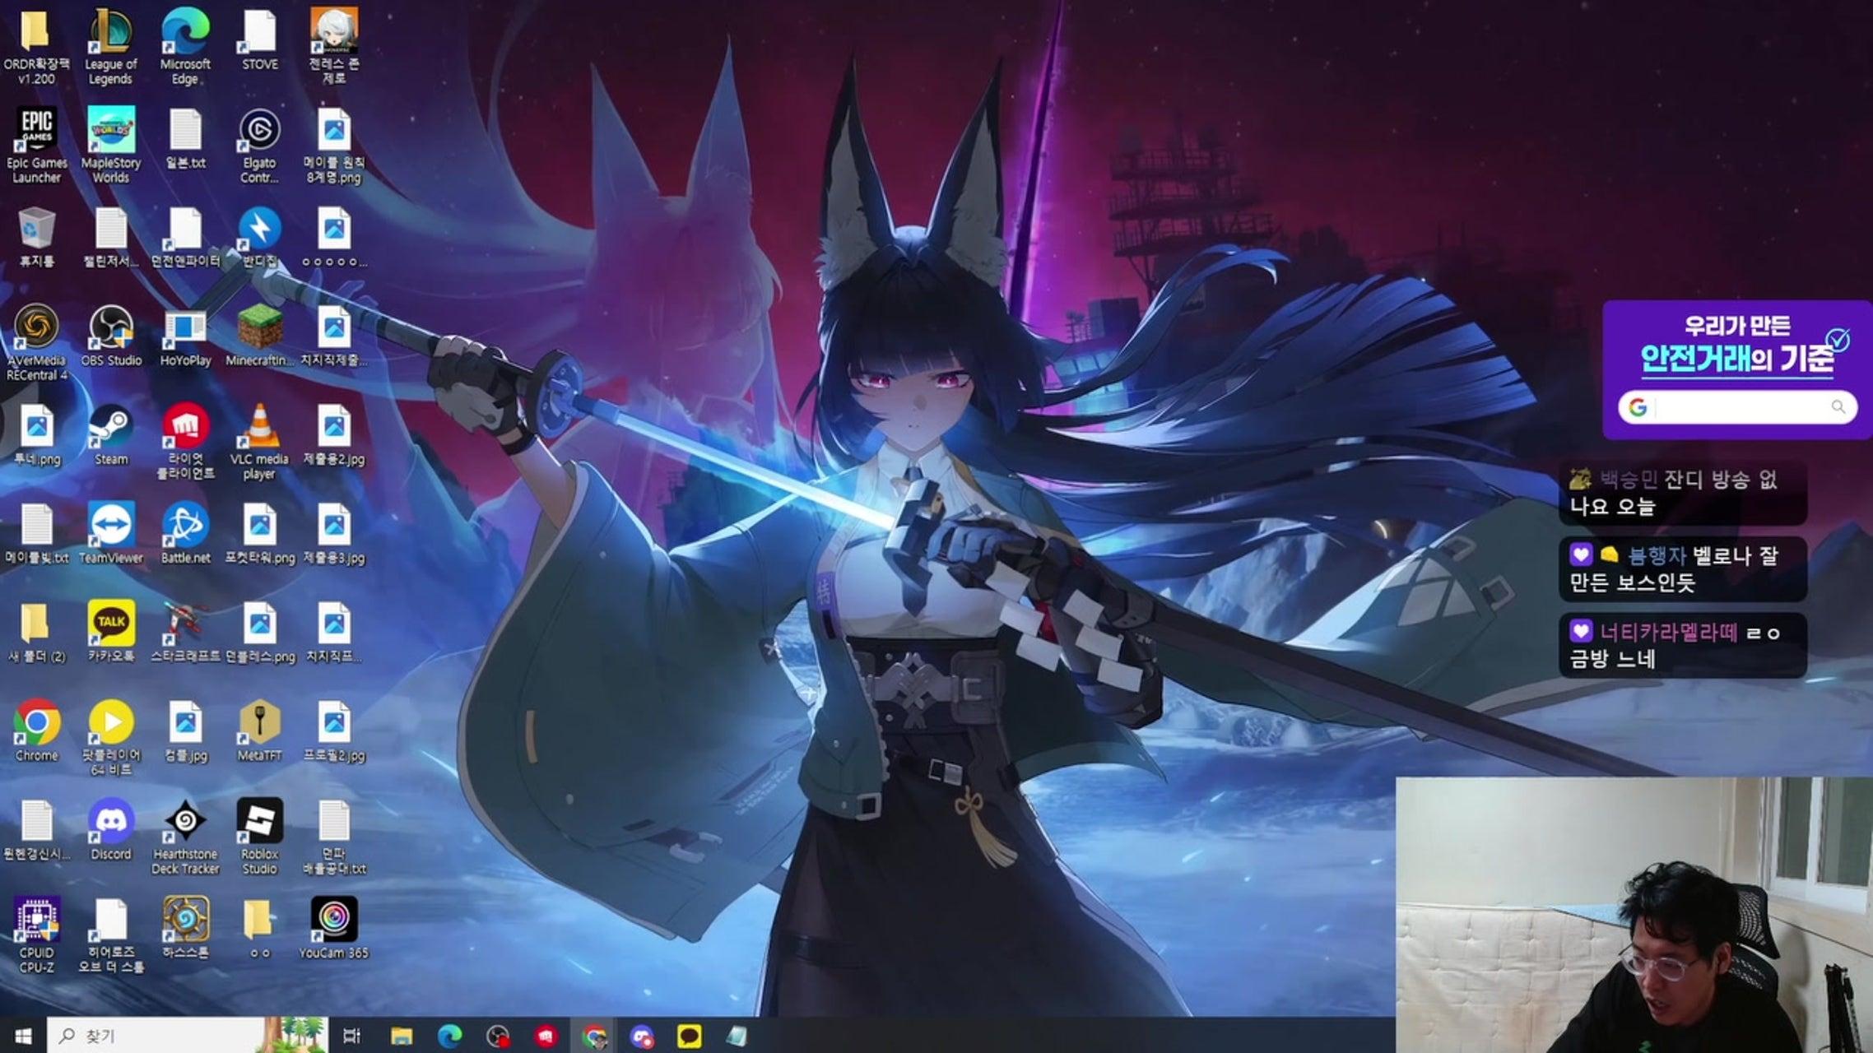Select the 젠레스 존 제로 game shortcut
This screenshot has height=1053, width=1873.
333,46
